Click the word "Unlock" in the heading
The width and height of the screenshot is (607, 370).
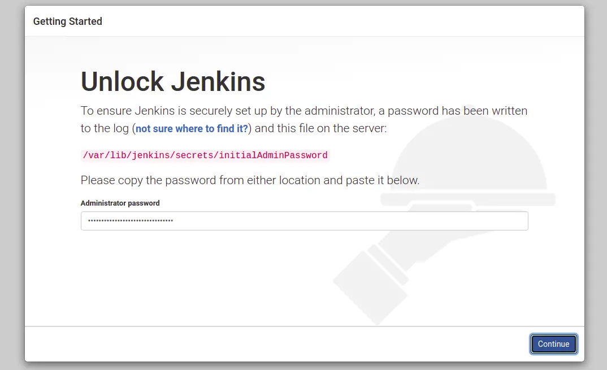pyautogui.click(x=122, y=82)
